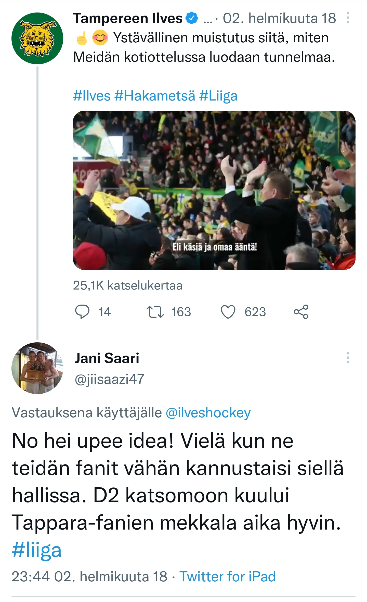
Task: Click the @jiisaazi47 username handle
Action: tap(109, 379)
